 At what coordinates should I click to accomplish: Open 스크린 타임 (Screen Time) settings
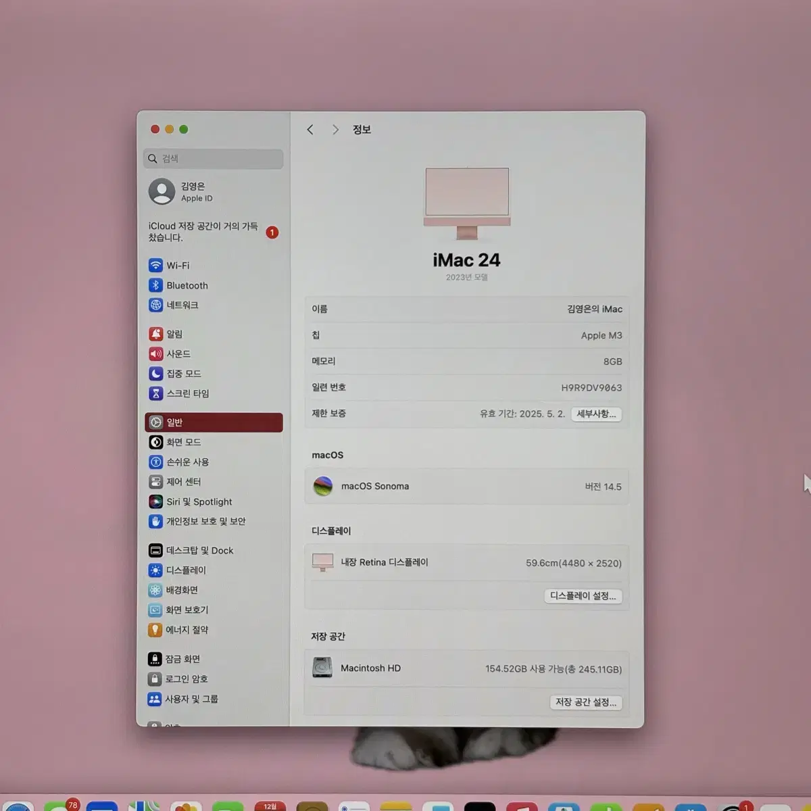tap(214, 393)
